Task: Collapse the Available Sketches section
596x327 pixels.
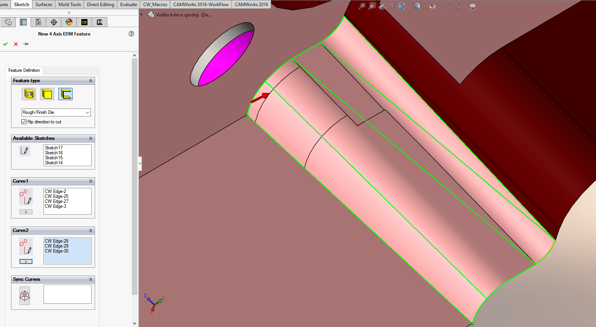Action: 90,138
